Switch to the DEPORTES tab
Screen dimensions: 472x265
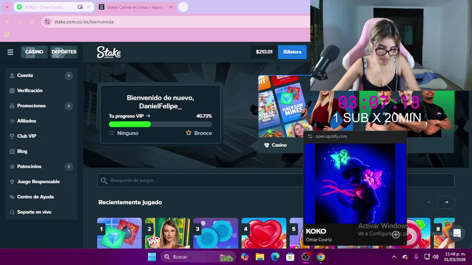(x=64, y=52)
